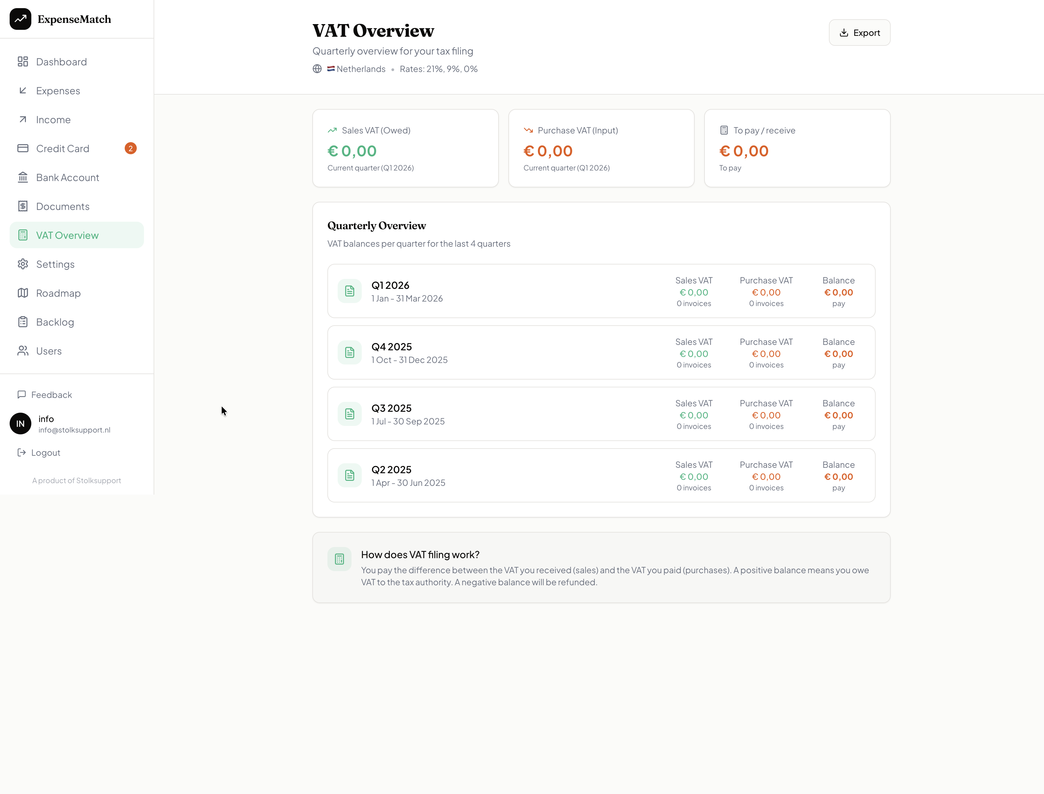This screenshot has height=794, width=1044.
Task: Open the Settings gear icon
Action: point(23,264)
